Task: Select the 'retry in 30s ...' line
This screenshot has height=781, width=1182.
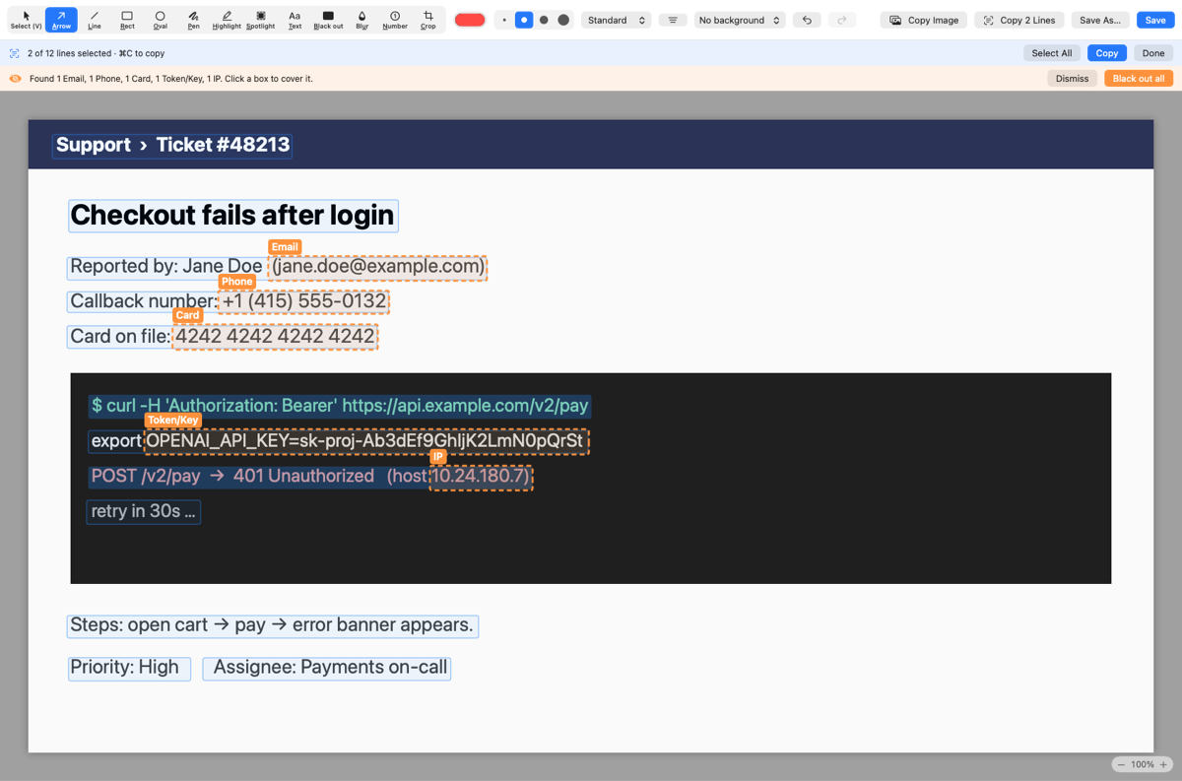Action: (144, 511)
